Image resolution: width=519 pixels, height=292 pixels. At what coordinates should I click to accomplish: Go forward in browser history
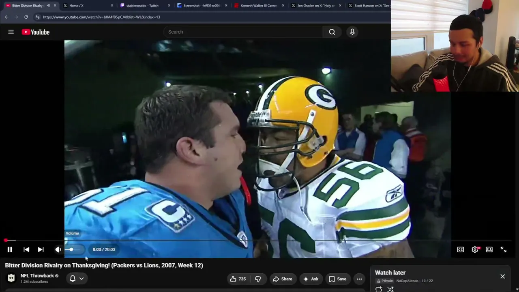[16, 17]
